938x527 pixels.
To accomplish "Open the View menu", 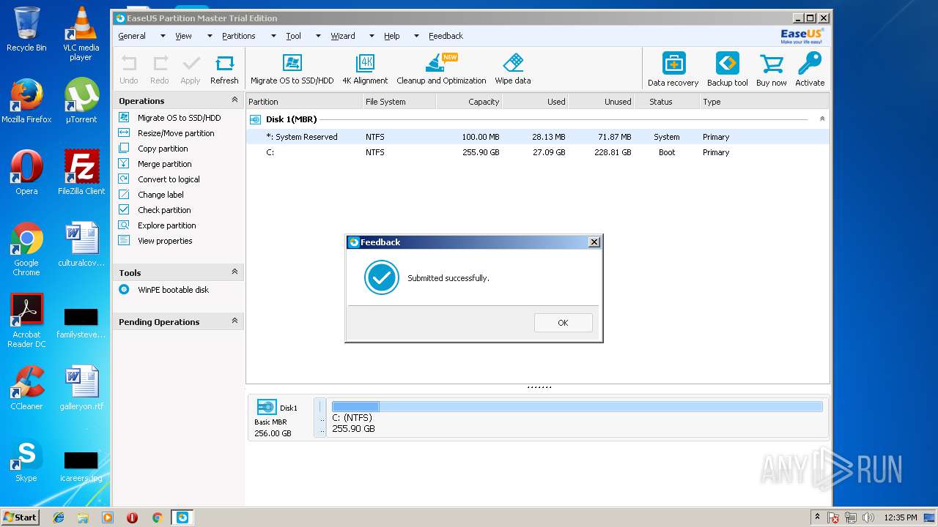I will pyautogui.click(x=183, y=36).
